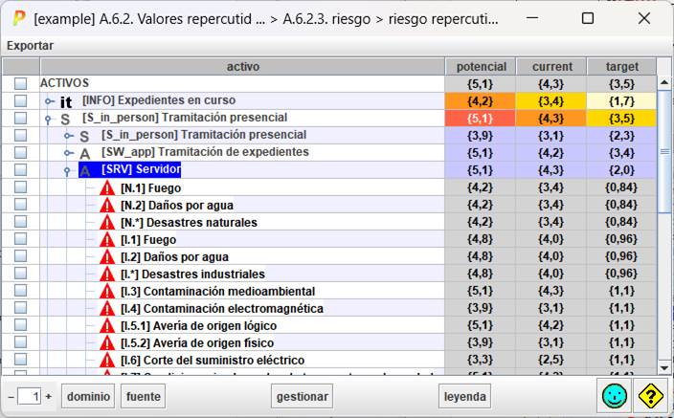This screenshot has width=674, height=418.
Task: Expand the [INFO] Expedientes en curso node
Action: click(50, 101)
